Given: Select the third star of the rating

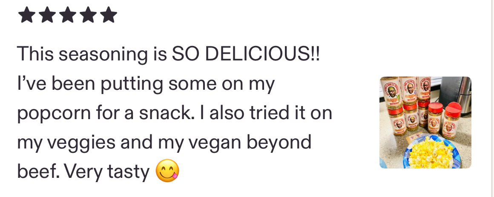Looking at the screenshot, I should click(68, 15).
